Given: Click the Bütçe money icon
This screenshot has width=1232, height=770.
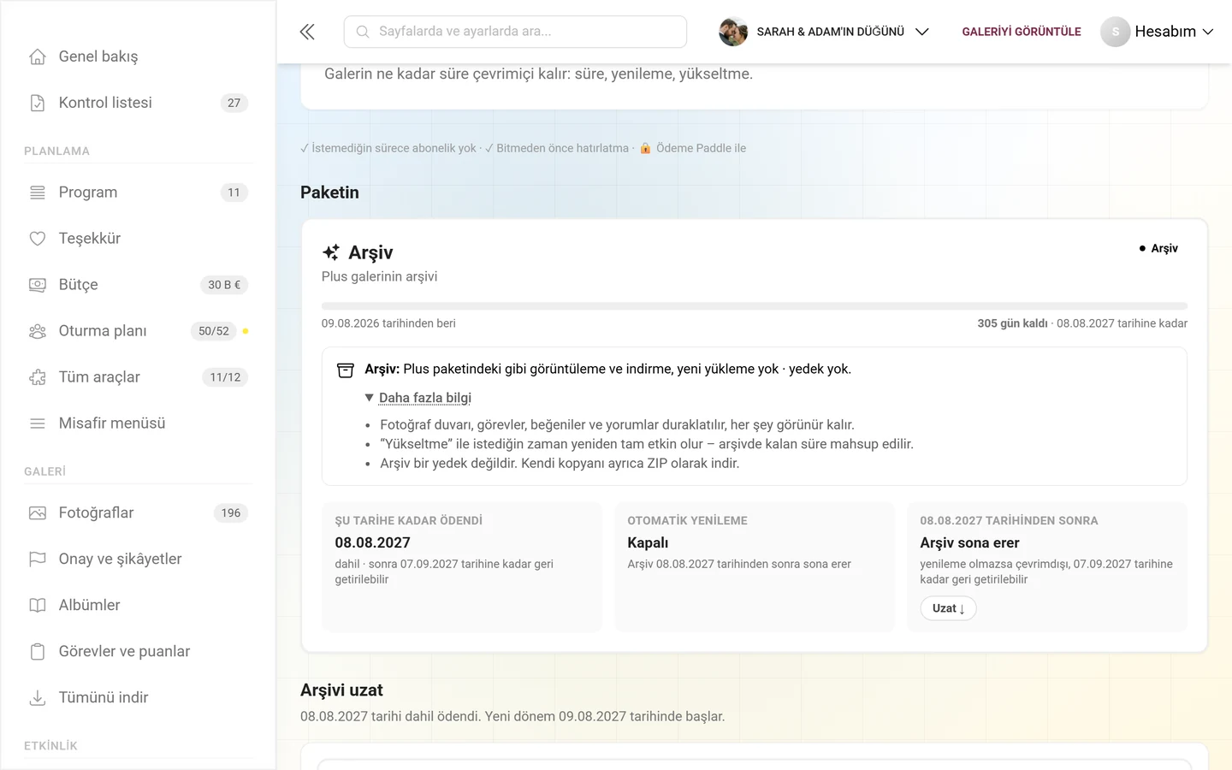Looking at the screenshot, I should pyautogui.click(x=38, y=285).
